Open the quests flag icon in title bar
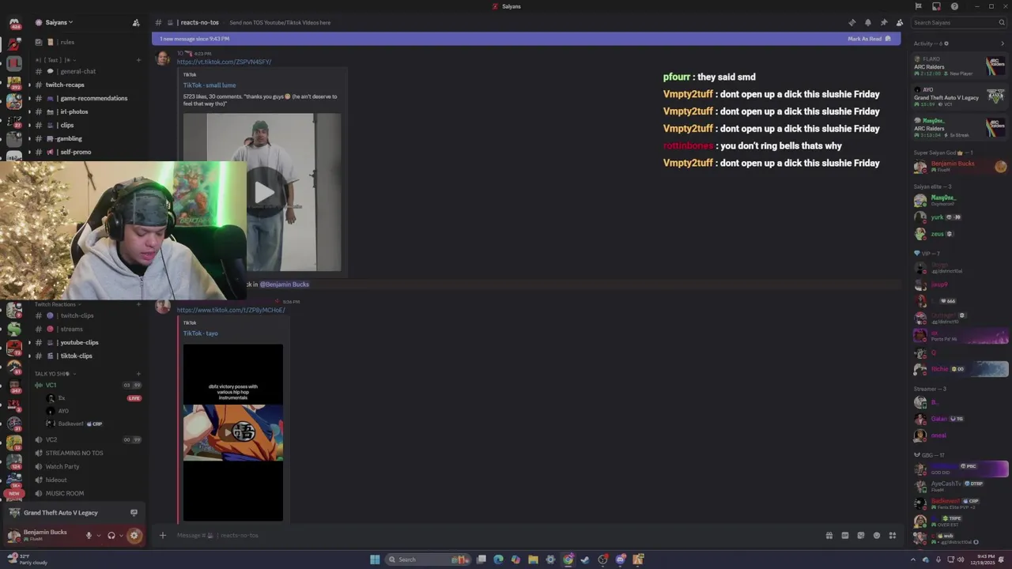This screenshot has height=569, width=1012. pos(919,6)
